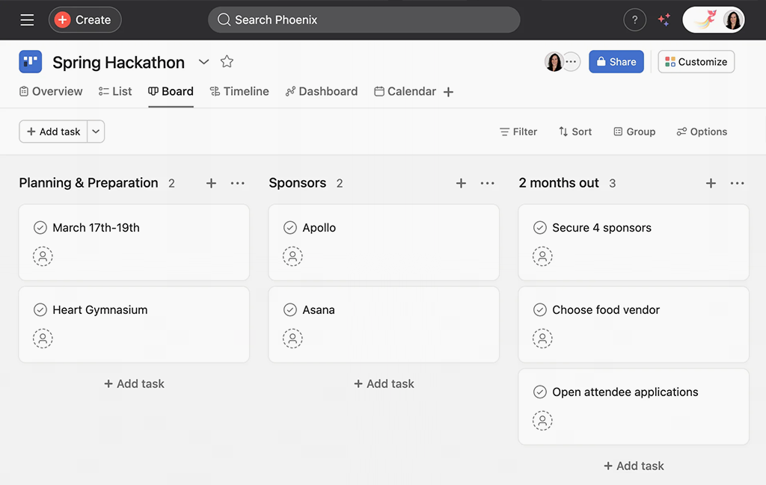The image size is (766, 485).
Task: Add task to Planning & Preparation via plus
Action: click(211, 183)
